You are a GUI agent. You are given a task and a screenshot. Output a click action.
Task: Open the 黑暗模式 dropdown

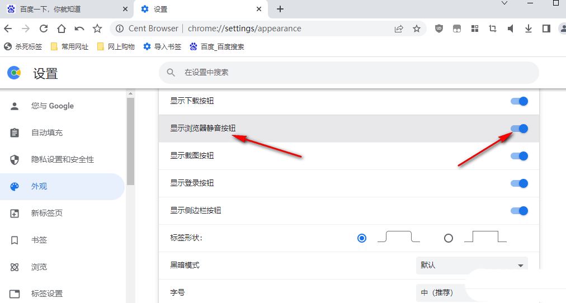point(471,265)
